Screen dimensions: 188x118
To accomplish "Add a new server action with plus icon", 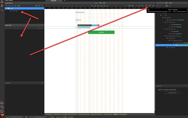I will (7, 6).
